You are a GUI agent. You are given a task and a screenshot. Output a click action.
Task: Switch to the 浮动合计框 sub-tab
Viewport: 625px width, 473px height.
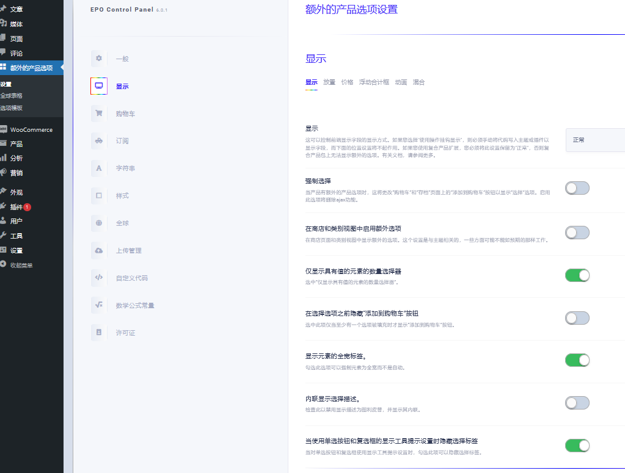[374, 82]
